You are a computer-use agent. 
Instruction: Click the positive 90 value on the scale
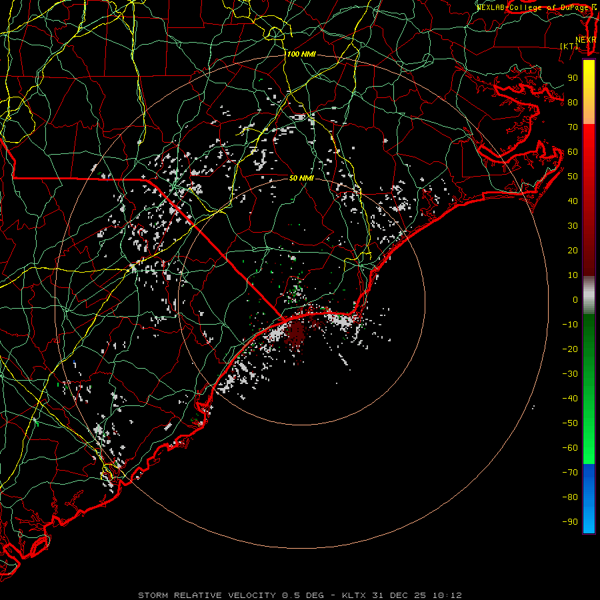tap(573, 78)
